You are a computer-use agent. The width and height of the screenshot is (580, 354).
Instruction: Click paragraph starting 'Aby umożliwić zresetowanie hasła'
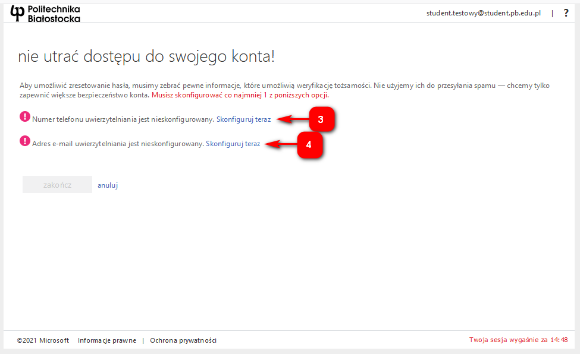point(284,90)
